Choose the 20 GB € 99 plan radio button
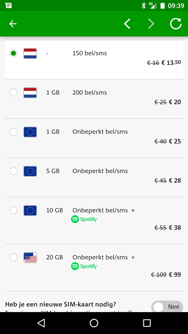The width and height of the screenshot is (188, 334). 13,257
